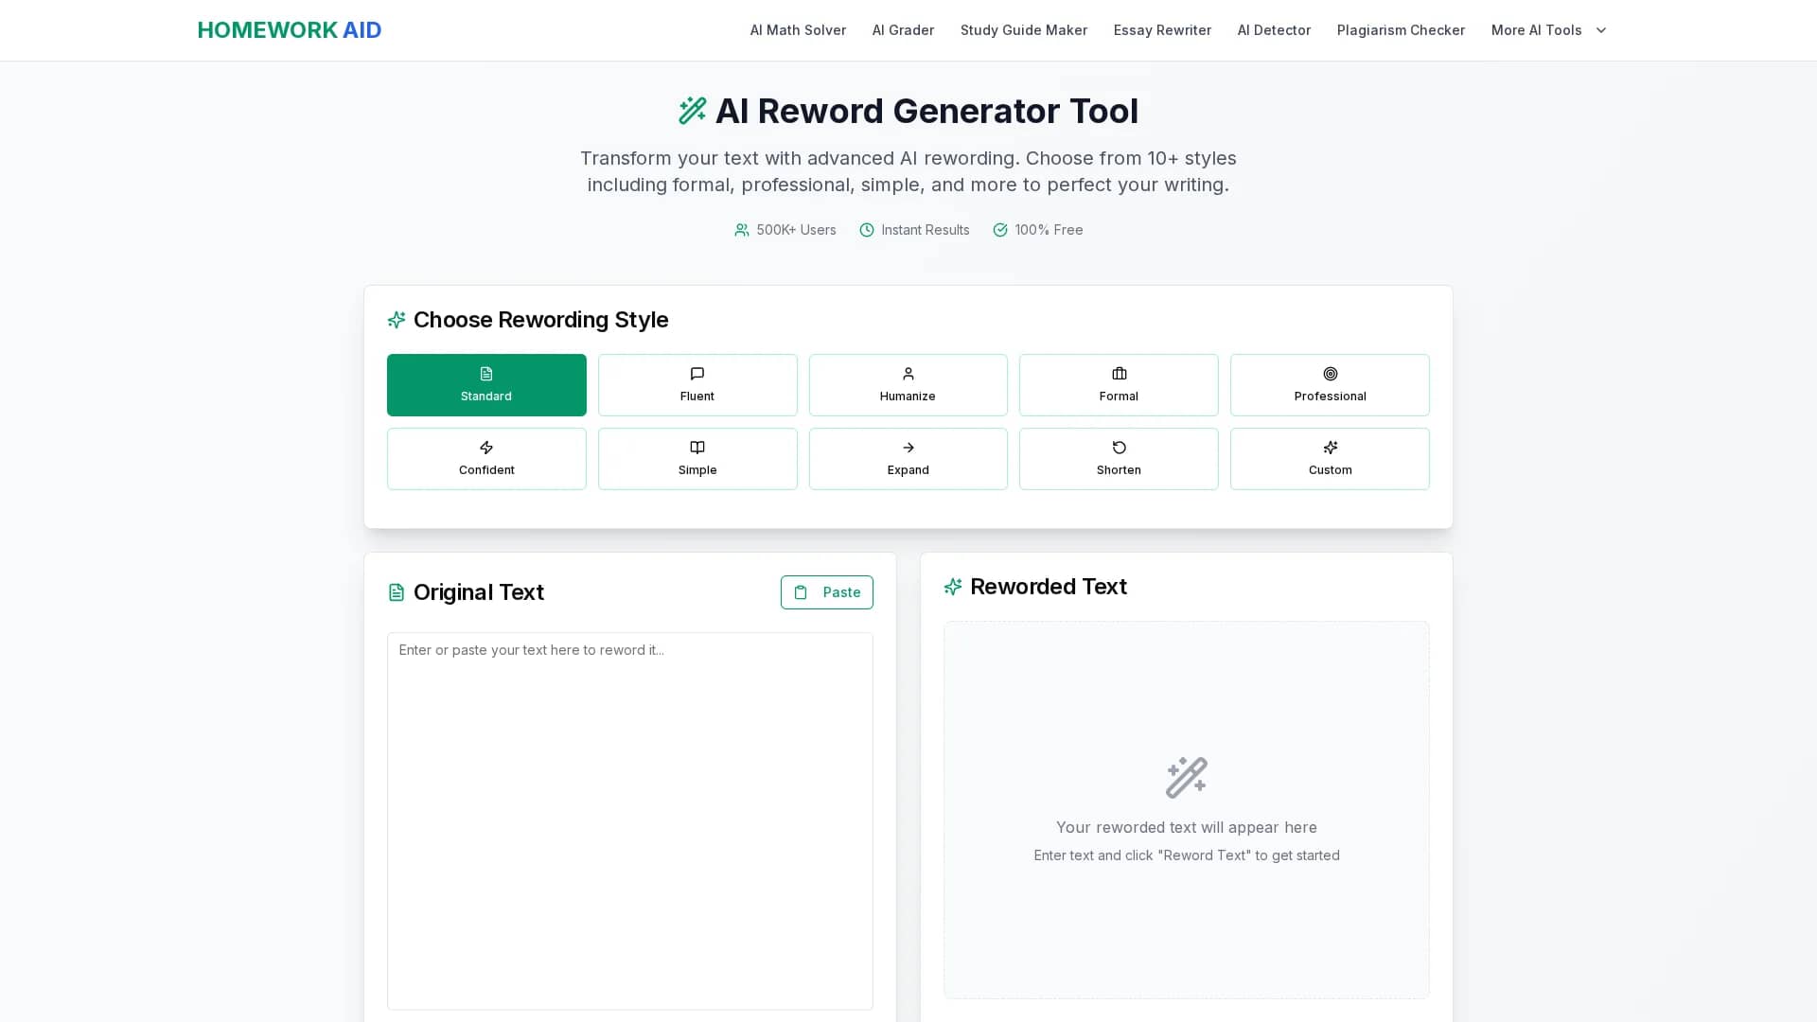Click the users icon next to 500K+ Users
The image size is (1817, 1022).
click(742, 230)
